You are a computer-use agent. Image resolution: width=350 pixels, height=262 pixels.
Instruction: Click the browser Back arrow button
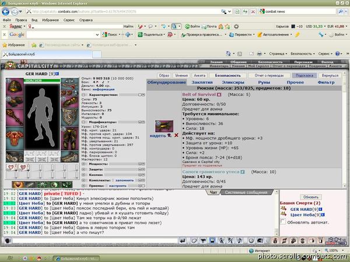(6, 12)
